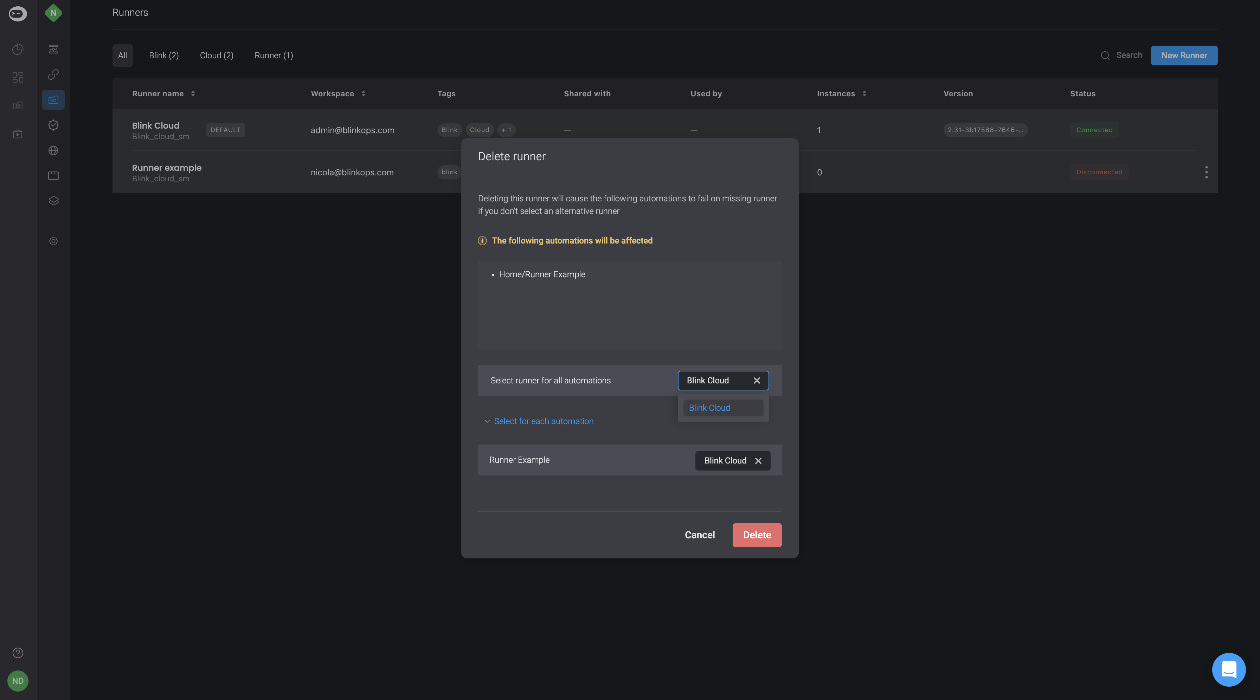1260x700 pixels.
Task: Switch to the Cloud (2) tab
Action: coord(216,55)
